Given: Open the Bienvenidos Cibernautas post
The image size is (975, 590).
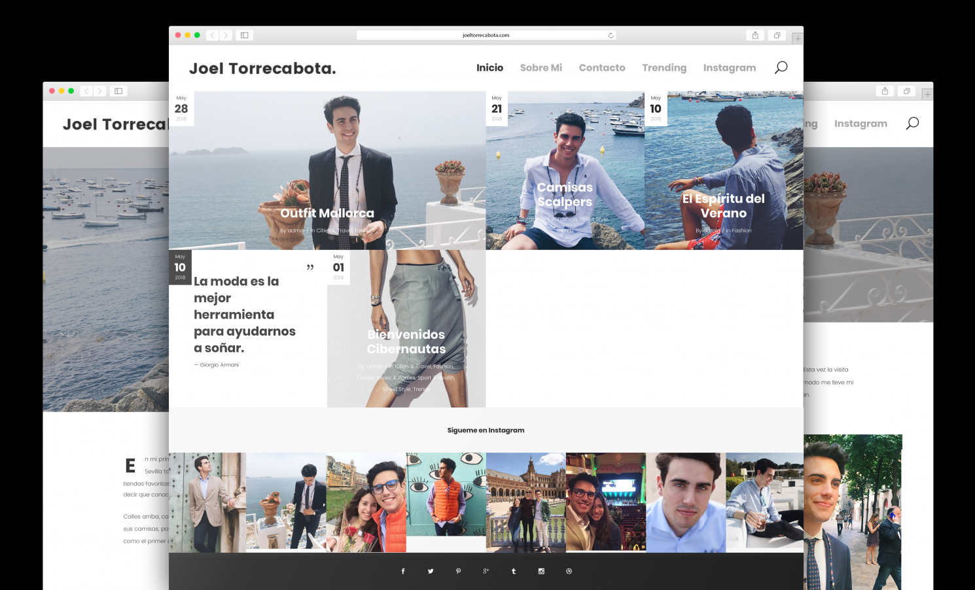Looking at the screenshot, I should pyautogui.click(x=406, y=341).
